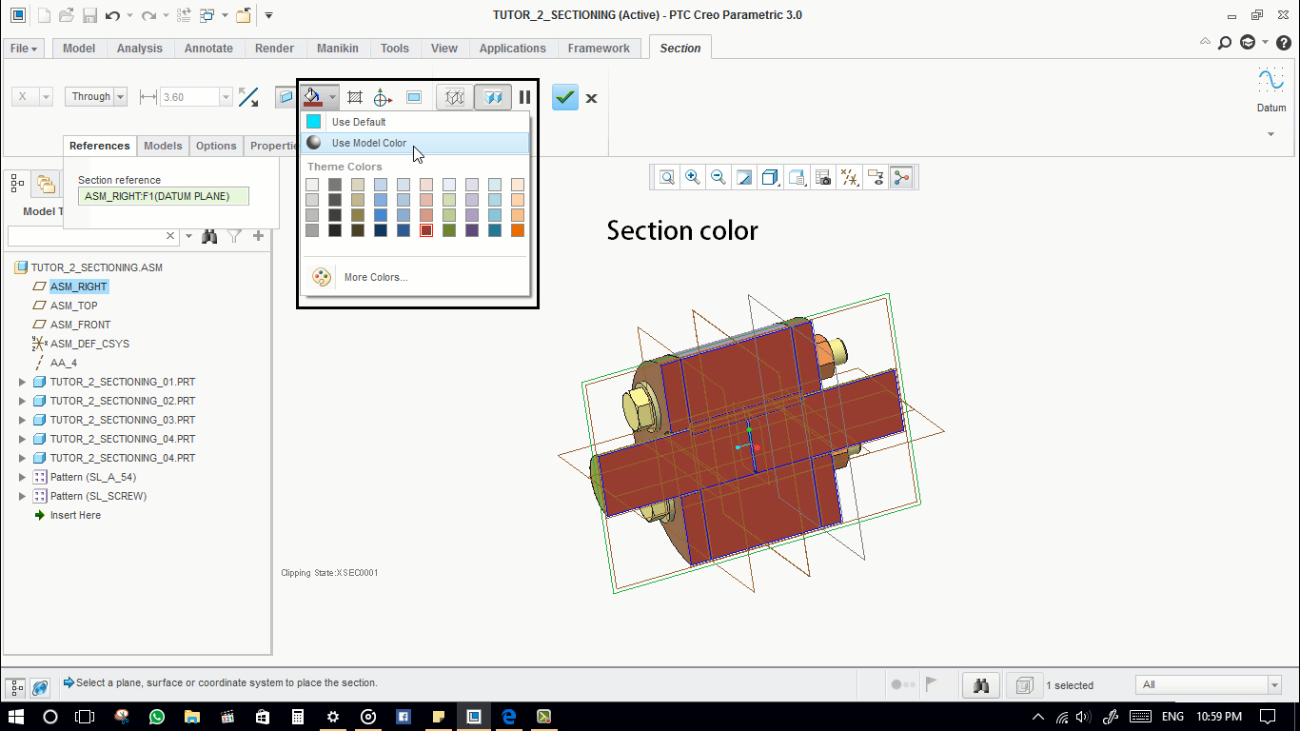Expand TUTOR_2_SECTIONING_01.PRT tree node

(23, 382)
